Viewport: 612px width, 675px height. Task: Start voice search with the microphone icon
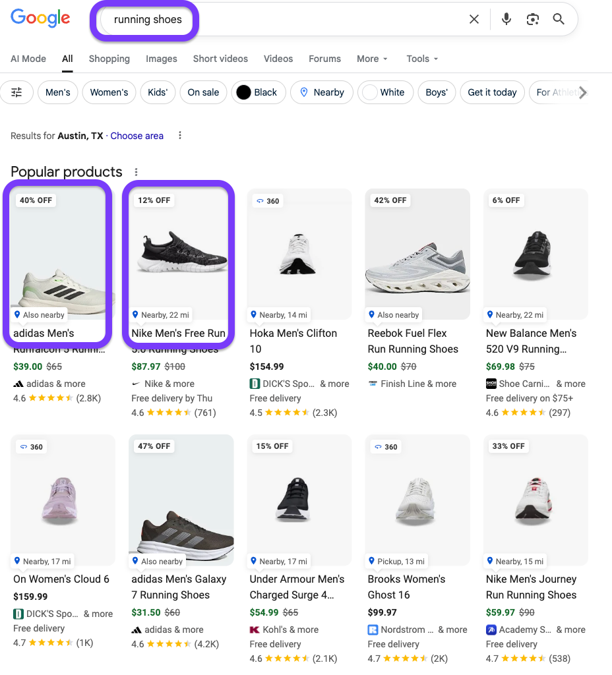(506, 20)
